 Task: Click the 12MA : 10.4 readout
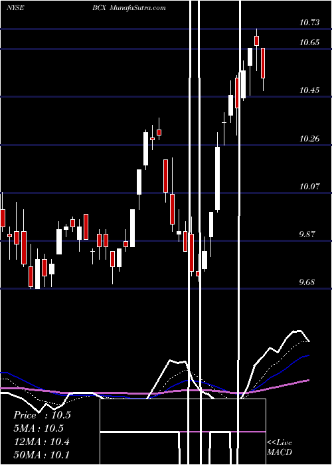pyautogui.click(x=42, y=442)
